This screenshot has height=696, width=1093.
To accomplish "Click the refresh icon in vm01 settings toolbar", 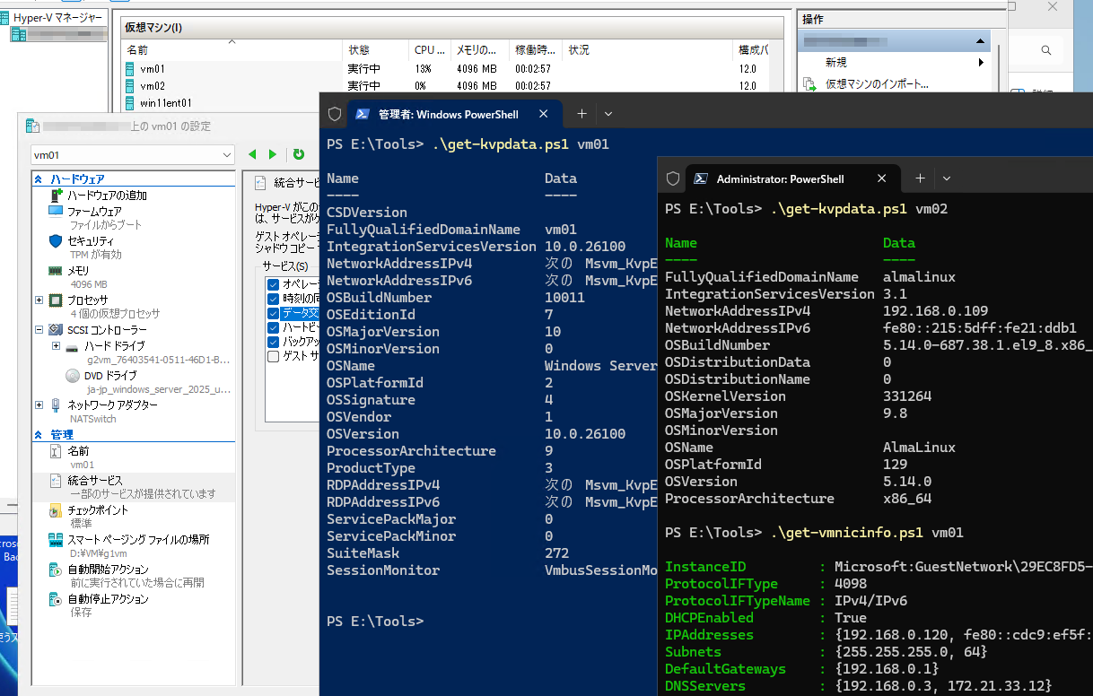I will [x=299, y=154].
